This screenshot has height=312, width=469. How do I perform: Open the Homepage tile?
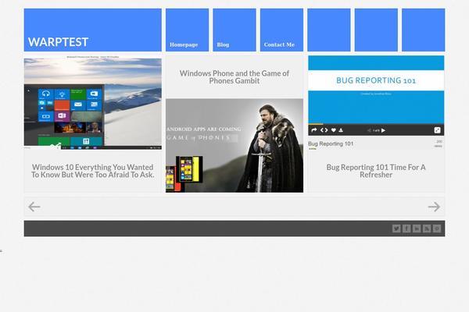click(x=188, y=30)
